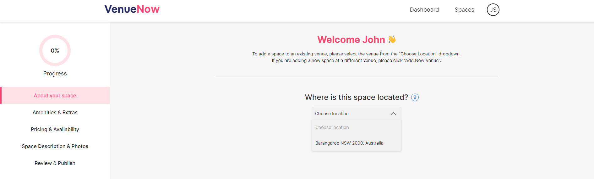
Task: Jump to Review & Publish step
Action: [55, 163]
